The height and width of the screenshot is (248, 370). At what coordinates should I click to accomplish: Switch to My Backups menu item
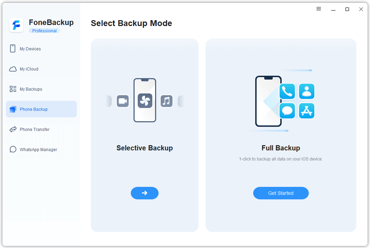click(x=31, y=89)
